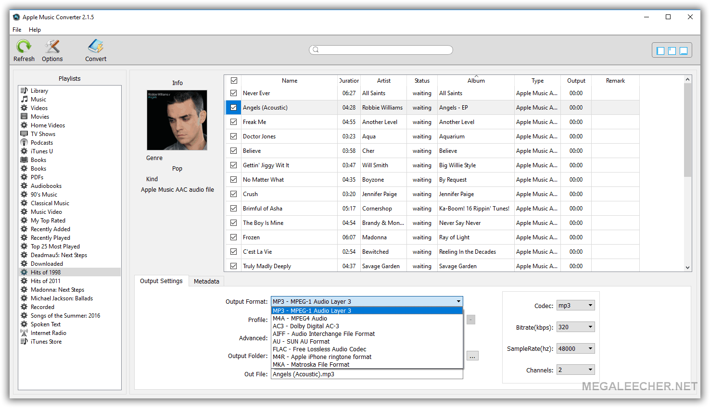Viewport: 710px width, 408px height.
Task: Click the Out File name field
Action: tap(367, 374)
